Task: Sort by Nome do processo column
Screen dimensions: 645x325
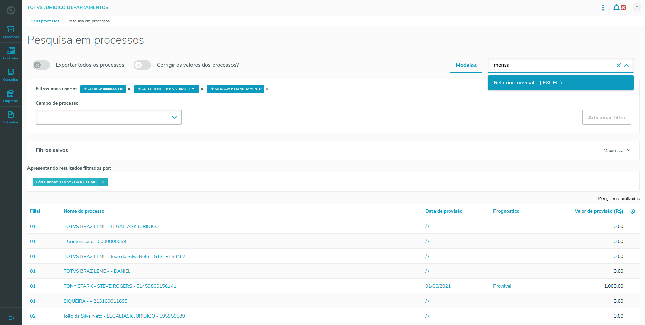Action: coord(84,211)
